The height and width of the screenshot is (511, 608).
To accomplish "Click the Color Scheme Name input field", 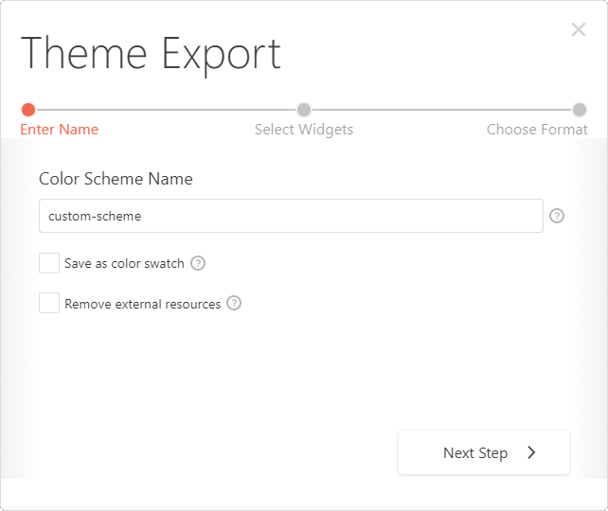I will (x=291, y=216).
